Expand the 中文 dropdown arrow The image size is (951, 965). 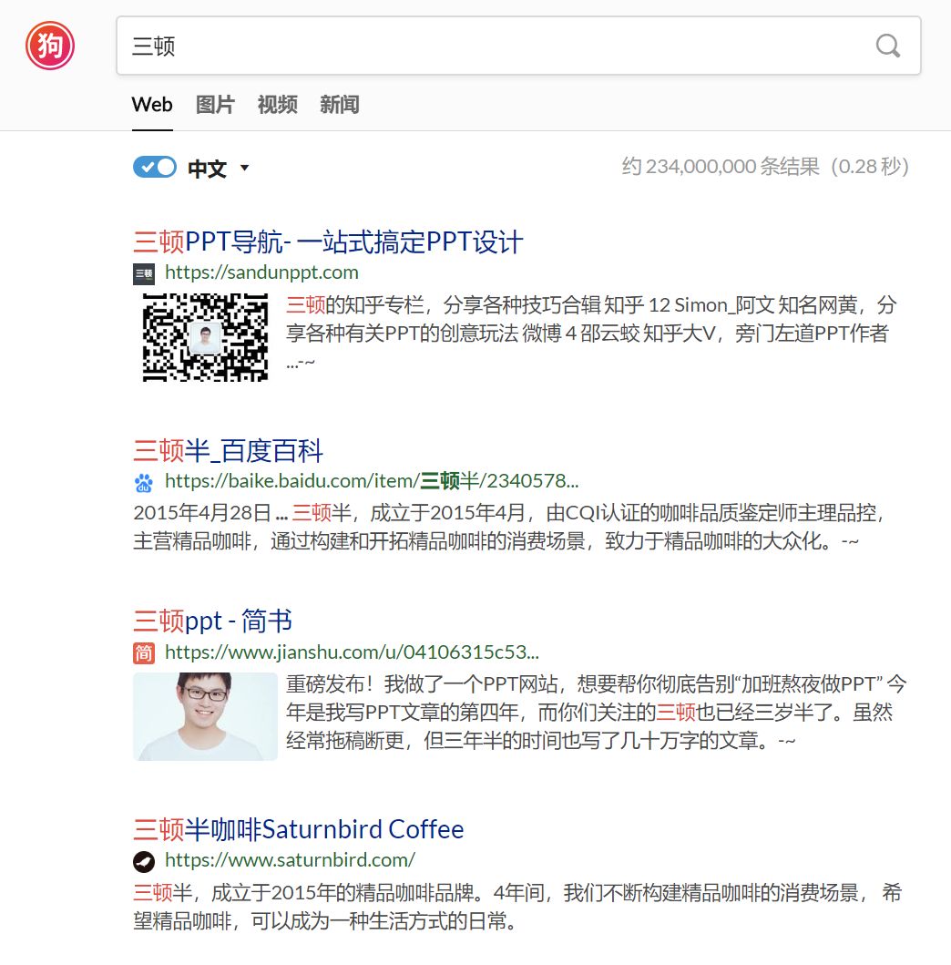(244, 168)
